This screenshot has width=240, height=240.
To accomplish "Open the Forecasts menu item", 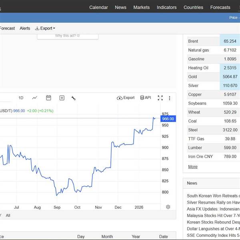I will [x=220, y=7].
